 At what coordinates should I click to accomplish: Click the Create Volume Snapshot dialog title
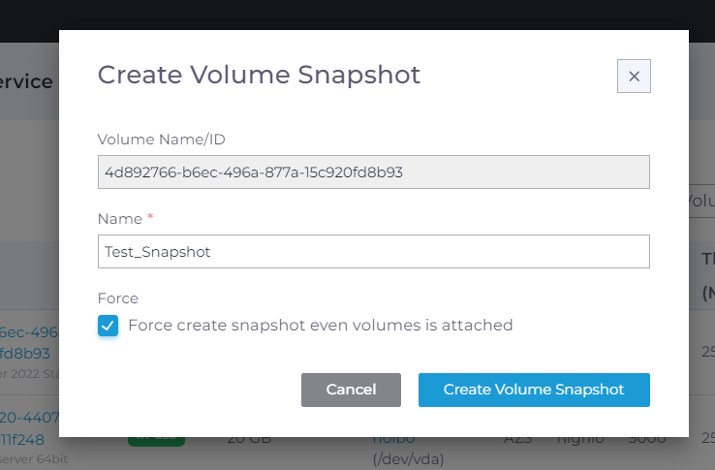(x=259, y=75)
